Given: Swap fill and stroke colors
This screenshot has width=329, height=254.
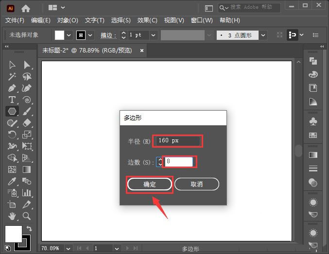Looking at the screenshot, I should point(29,228).
